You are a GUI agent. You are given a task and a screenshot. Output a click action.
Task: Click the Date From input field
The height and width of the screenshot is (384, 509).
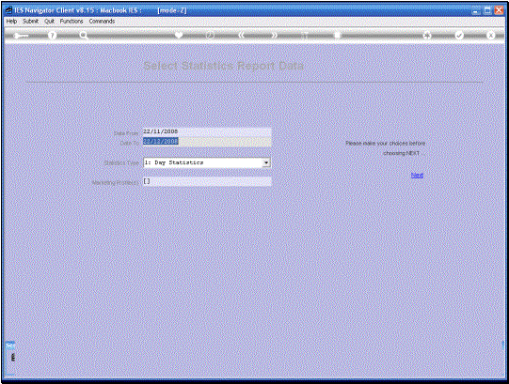tap(207, 131)
